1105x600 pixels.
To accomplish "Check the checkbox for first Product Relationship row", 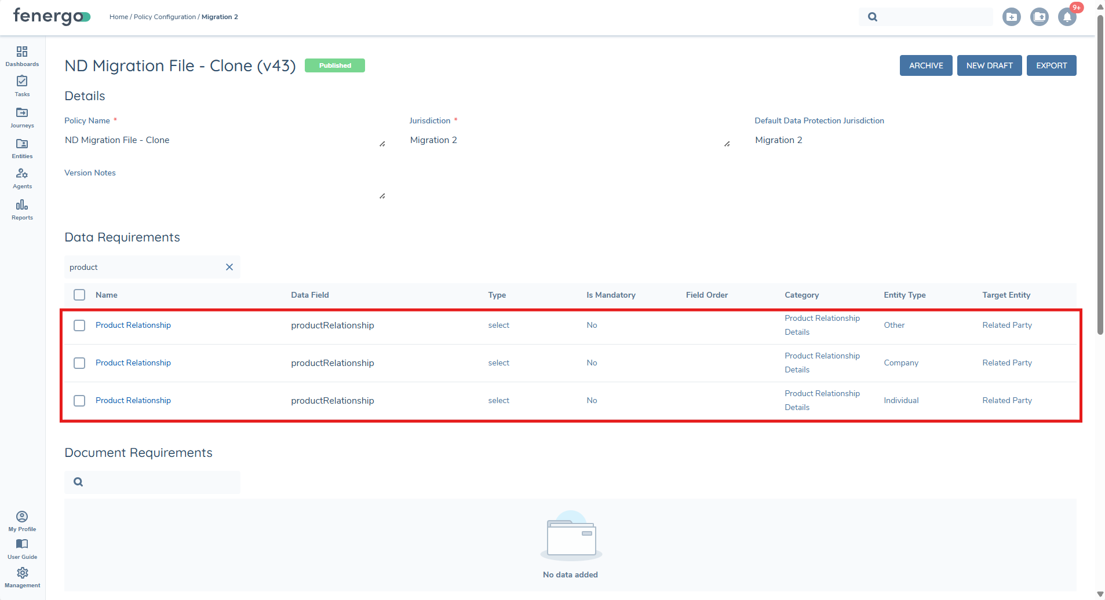I will (79, 325).
